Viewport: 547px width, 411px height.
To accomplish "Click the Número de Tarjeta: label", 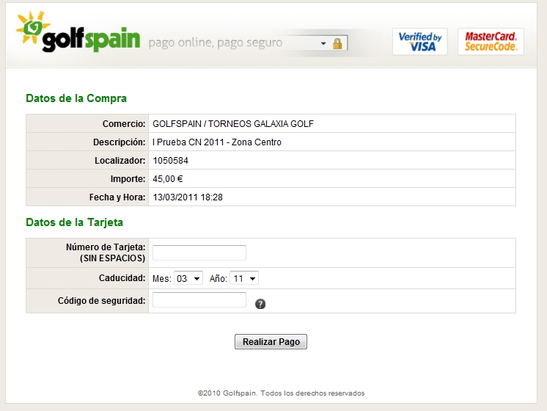I will click(106, 247).
